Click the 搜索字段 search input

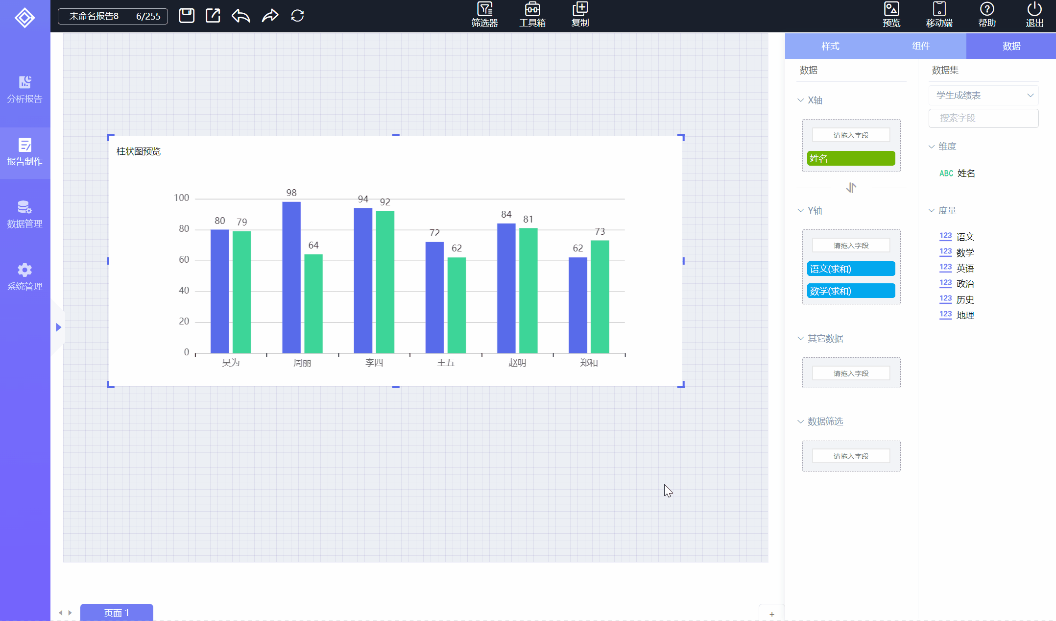tap(983, 118)
